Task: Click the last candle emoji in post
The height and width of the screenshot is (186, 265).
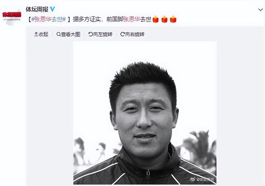Action: click(x=173, y=19)
